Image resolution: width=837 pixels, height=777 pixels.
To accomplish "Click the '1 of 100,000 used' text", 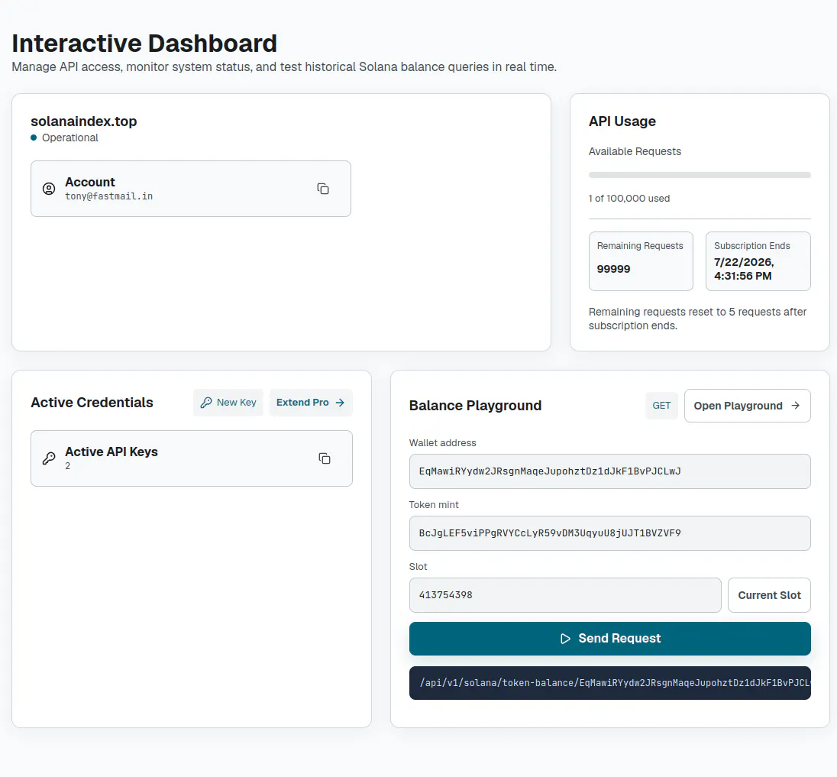I will (x=629, y=199).
